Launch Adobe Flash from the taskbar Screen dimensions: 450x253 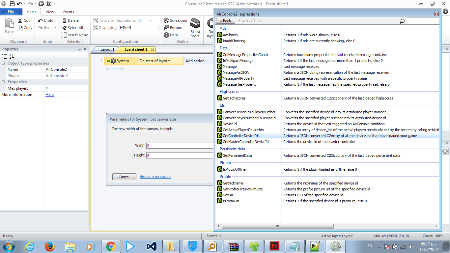tap(274, 246)
